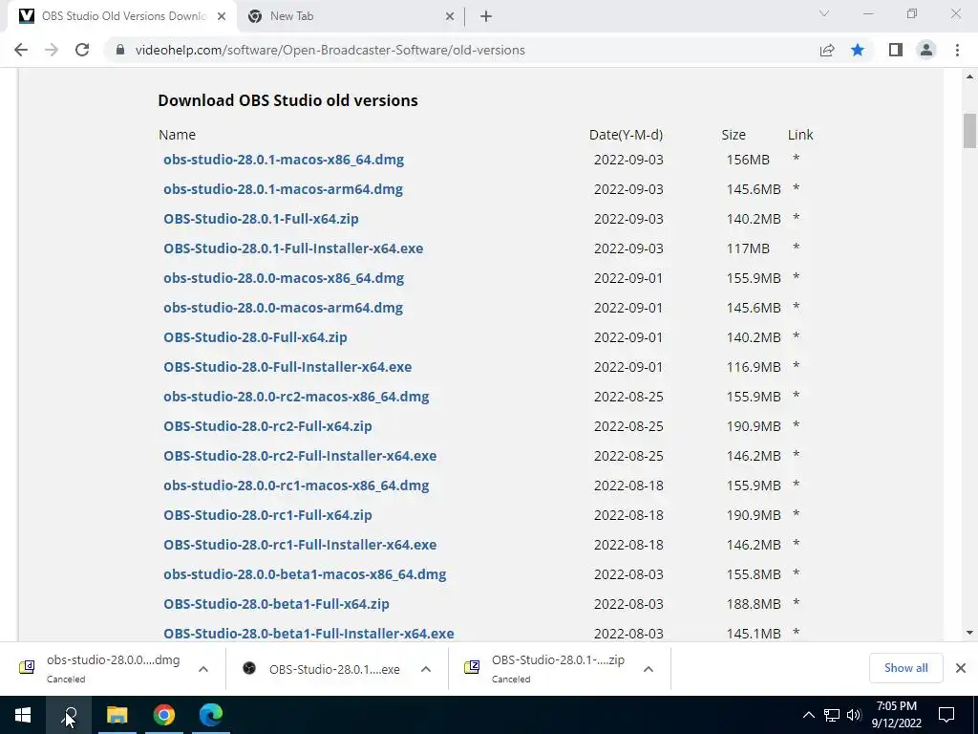This screenshot has height=734, width=978.
Task: Download obs-studio-28.0.0-beta1-macos-x86_64.dmg
Action: pyautogui.click(x=305, y=574)
